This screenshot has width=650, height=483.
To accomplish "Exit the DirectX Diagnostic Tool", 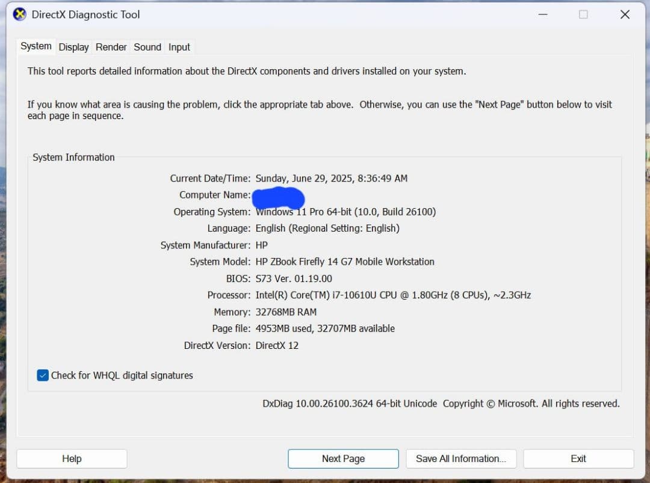I will (x=578, y=458).
